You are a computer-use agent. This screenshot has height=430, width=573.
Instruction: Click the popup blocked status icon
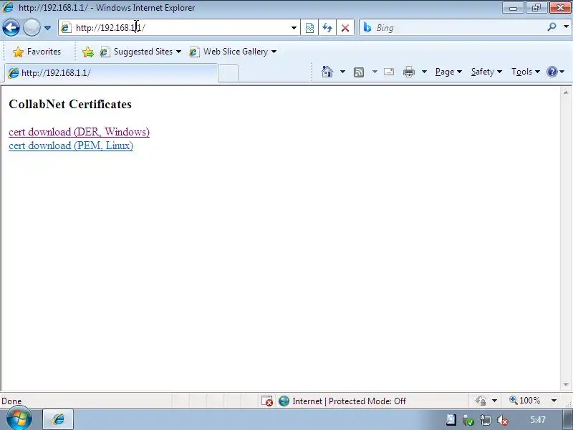tap(267, 401)
